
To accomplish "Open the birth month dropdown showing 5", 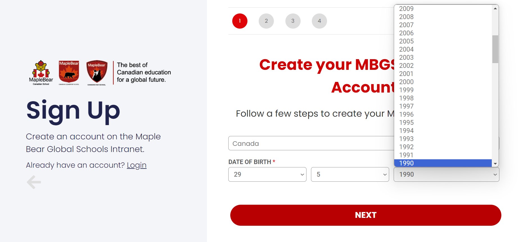I will (350, 174).
